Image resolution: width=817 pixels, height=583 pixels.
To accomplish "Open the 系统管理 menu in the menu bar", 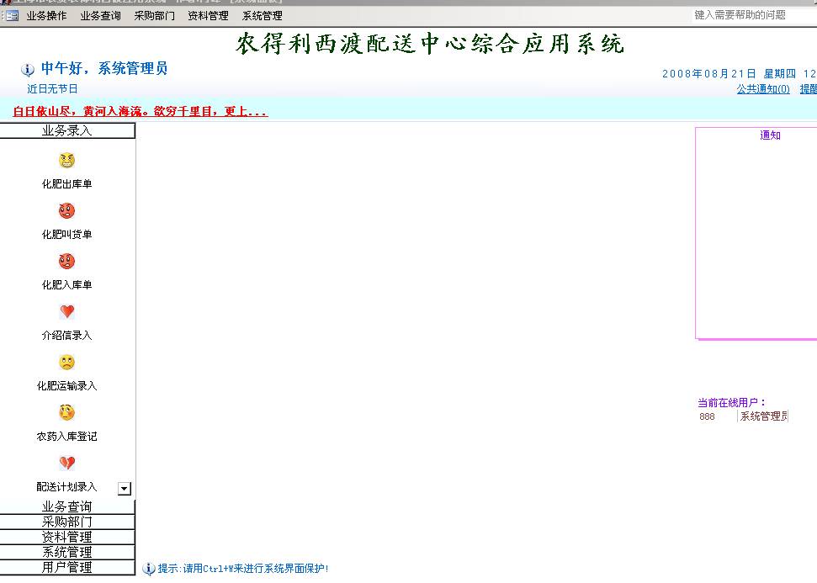I will click(262, 16).
